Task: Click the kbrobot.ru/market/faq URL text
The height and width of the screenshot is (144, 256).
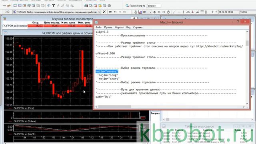Action: 220,46
